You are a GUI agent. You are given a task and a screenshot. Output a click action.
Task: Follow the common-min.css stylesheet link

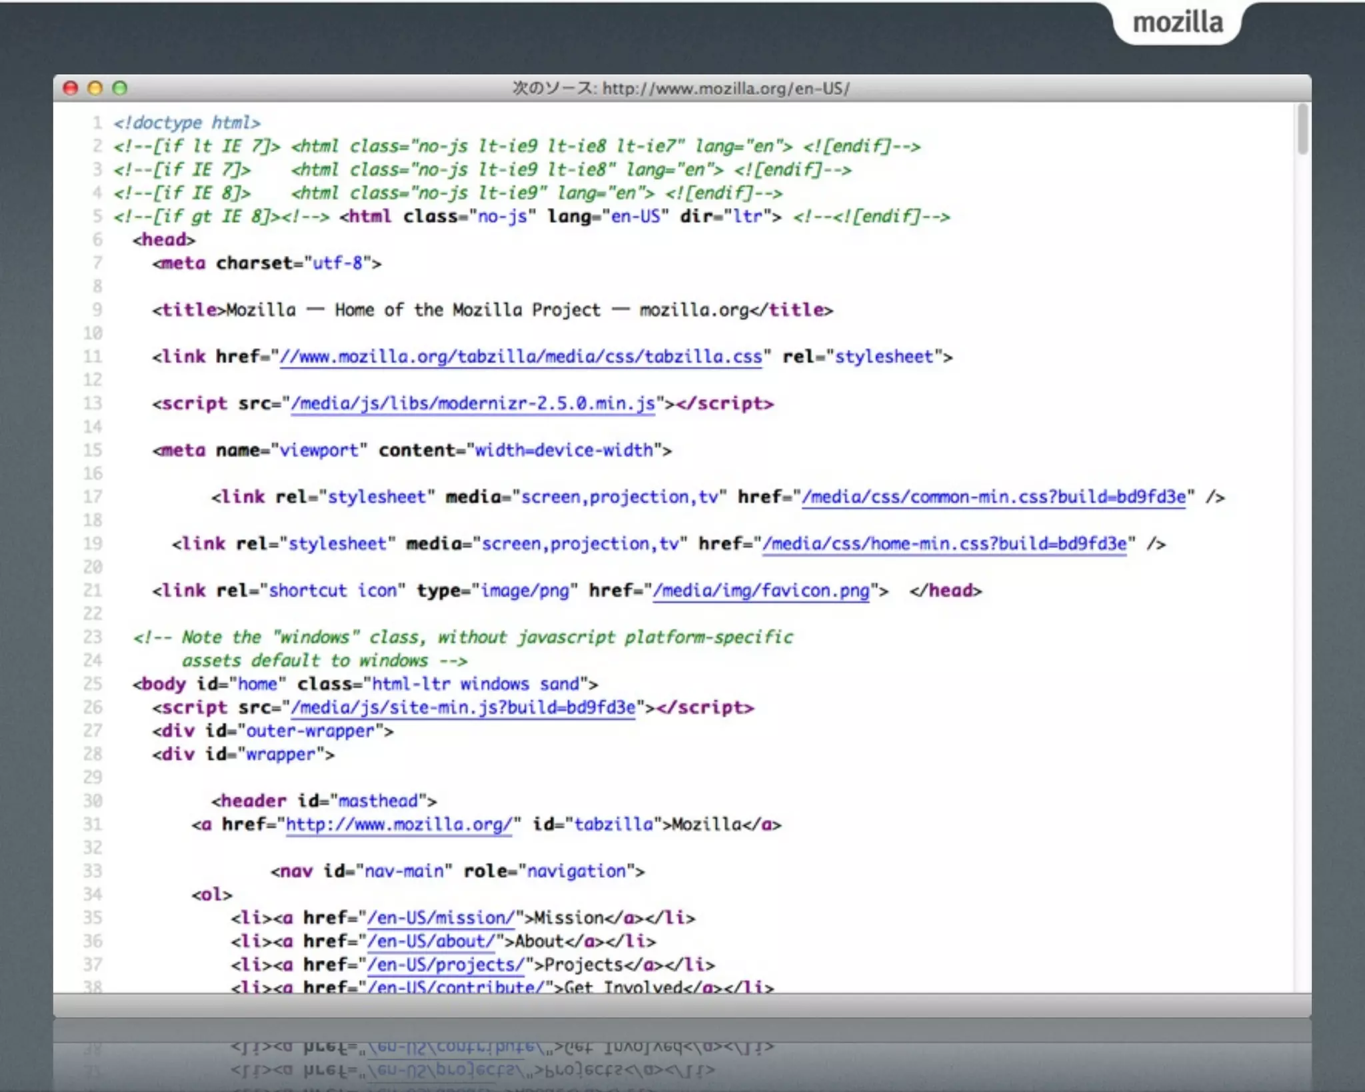point(993,497)
